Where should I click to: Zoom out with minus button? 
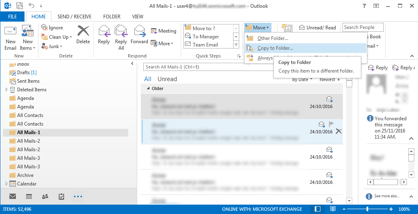[x=344, y=209]
